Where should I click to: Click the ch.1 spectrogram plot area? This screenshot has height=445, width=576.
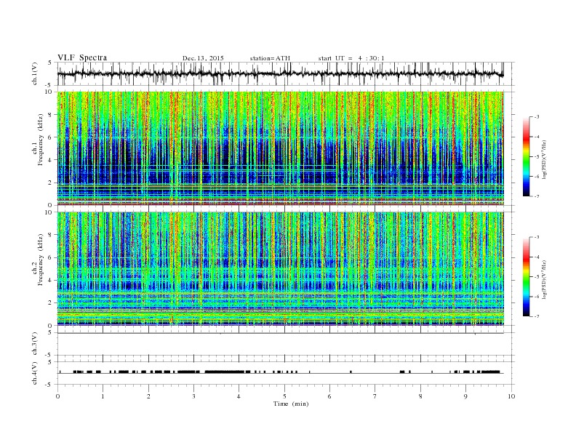click(x=281, y=148)
